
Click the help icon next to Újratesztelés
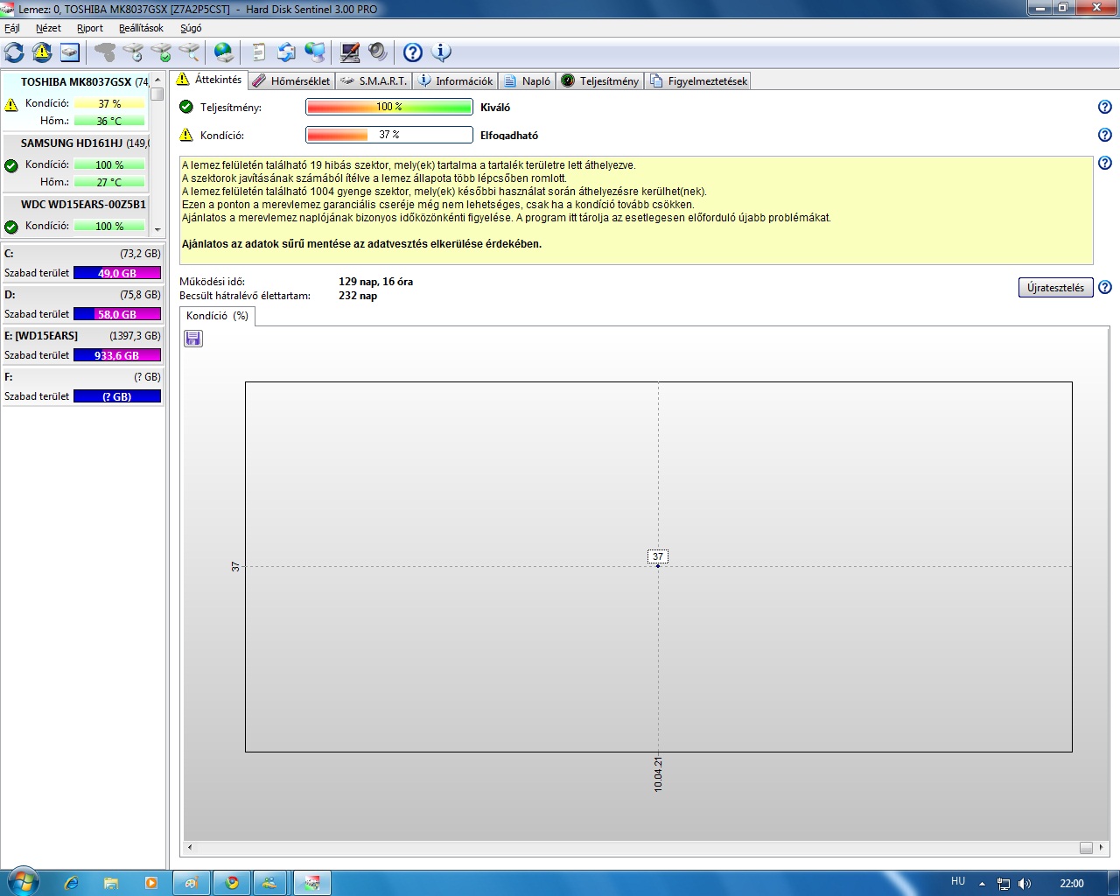click(x=1105, y=287)
